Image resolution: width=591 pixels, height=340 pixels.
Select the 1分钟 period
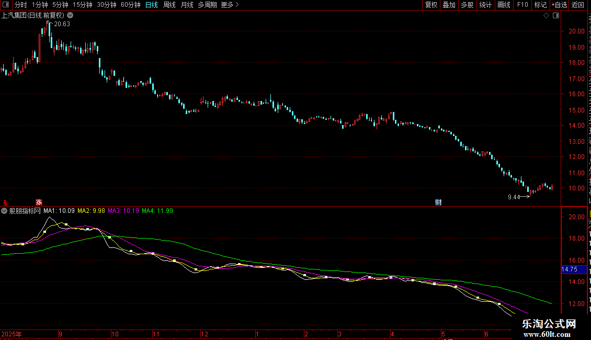(40, 5)
